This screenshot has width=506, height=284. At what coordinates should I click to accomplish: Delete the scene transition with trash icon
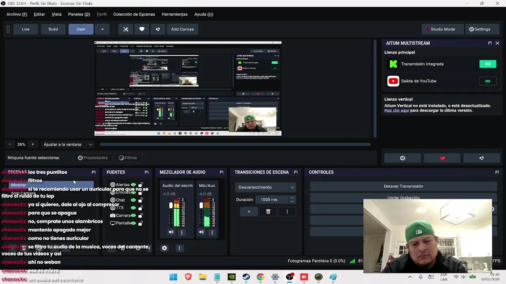pos(268,212)
